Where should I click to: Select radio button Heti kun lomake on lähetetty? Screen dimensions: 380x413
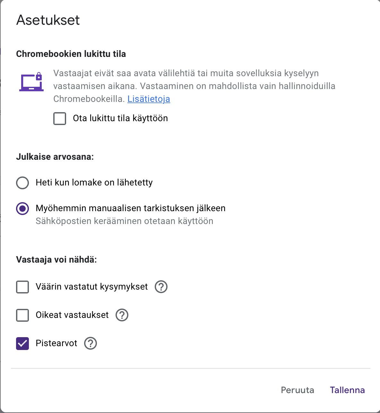pyautogui.click(x=22, y=183)
